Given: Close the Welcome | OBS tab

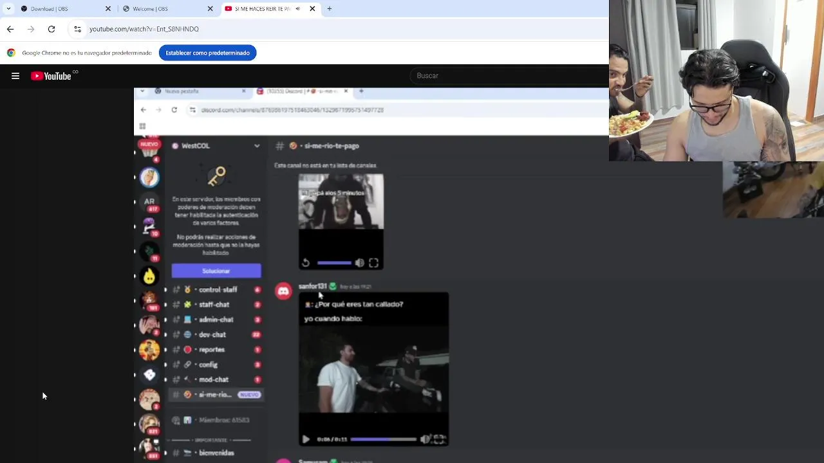Looking at the screenshot, I should coord(211,9).
